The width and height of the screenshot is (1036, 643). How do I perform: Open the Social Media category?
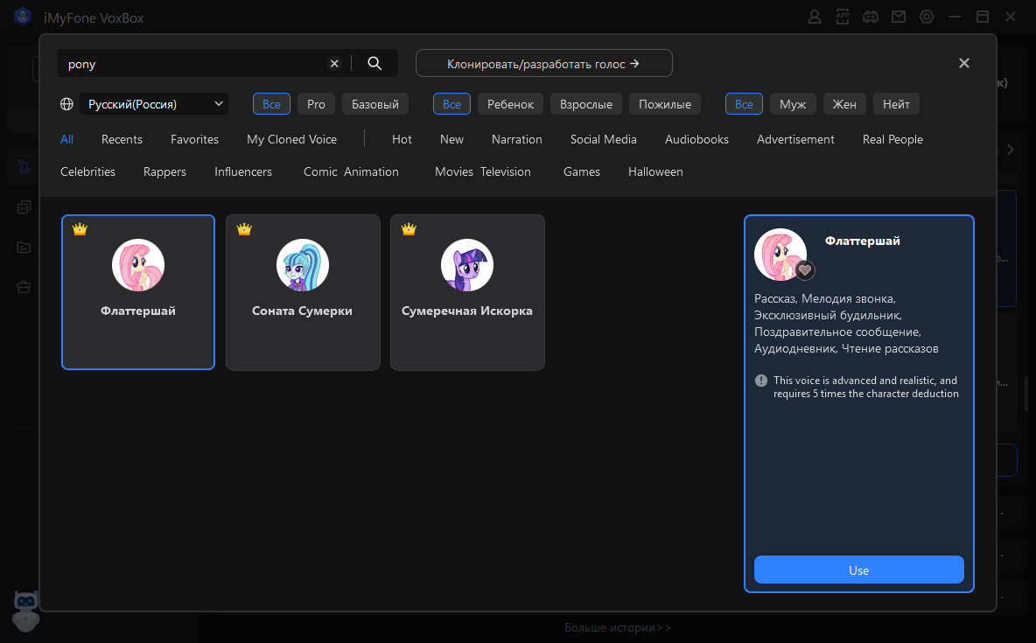(x=603, y=139)
